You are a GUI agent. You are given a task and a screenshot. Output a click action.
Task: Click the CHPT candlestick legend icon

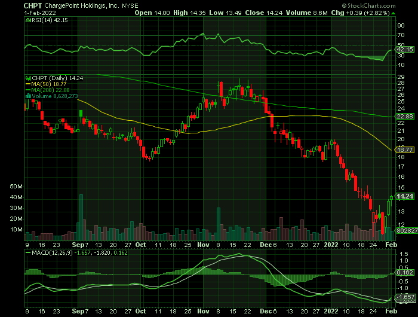pos(27,78)
